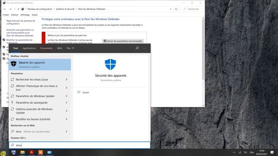Open the three-dots search options menu
This screenshot has height=156, width=278.
(145, 48)
